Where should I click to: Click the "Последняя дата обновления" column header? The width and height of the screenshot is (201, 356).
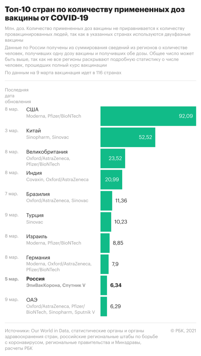[18, 96]
